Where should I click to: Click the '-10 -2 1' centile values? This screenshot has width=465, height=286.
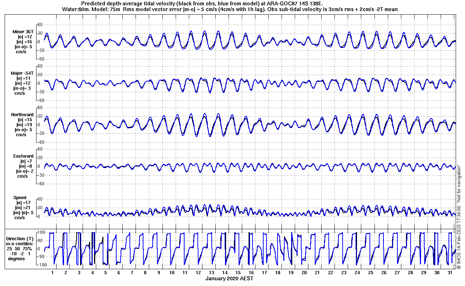pos(20,253)
